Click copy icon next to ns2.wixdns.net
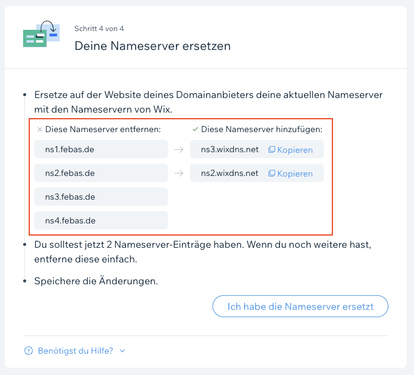 [x=272, y=173]
